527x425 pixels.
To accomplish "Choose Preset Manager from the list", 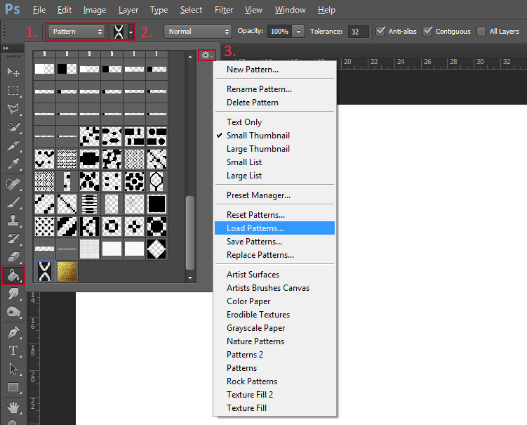I will (x=258, y=195).
